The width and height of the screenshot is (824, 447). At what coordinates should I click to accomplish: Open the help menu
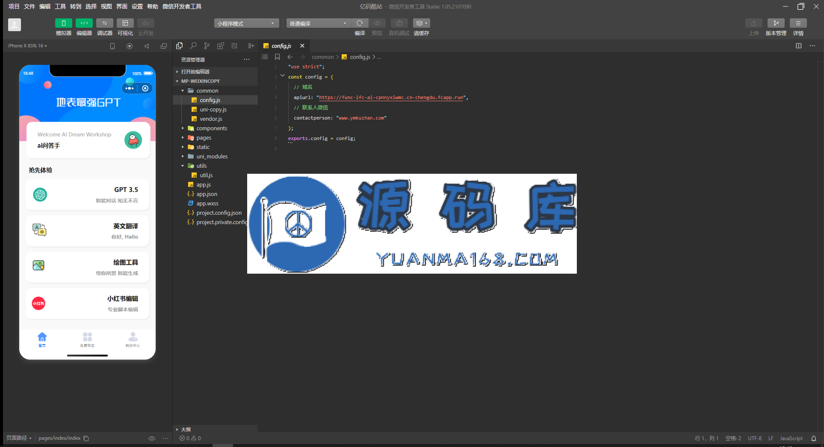click(153, 6)
